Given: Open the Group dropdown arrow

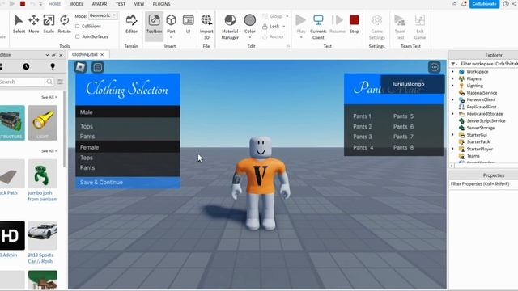Looking at the screenshot, I should pyautogui.click(x=287, y=16).
